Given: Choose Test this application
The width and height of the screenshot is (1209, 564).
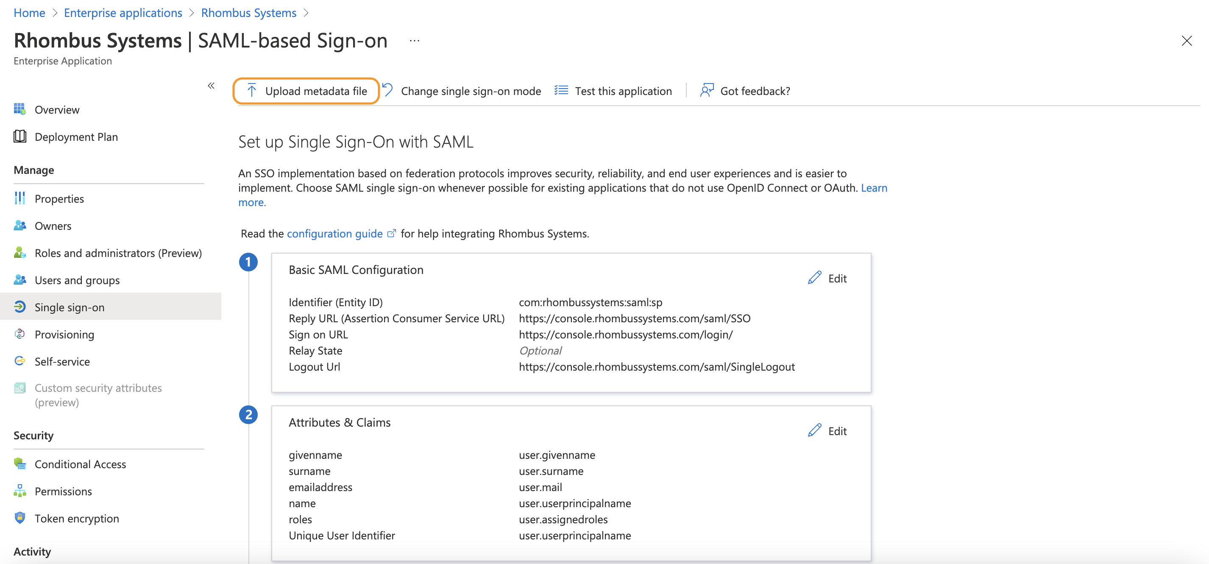Looking at the screenshot, I should tap(613, 91).
